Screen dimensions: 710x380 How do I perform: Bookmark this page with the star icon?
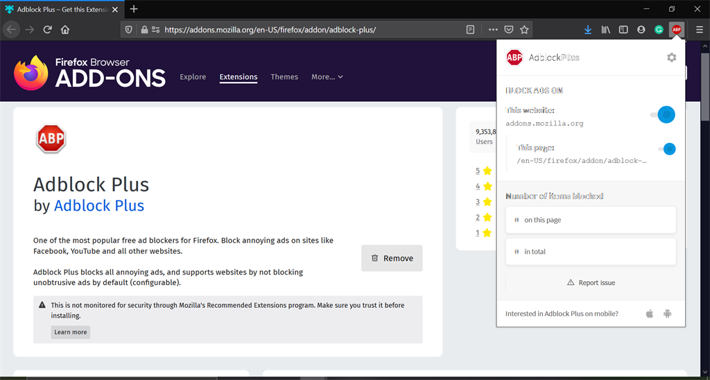pyautogui.click(x=524, y=30)
